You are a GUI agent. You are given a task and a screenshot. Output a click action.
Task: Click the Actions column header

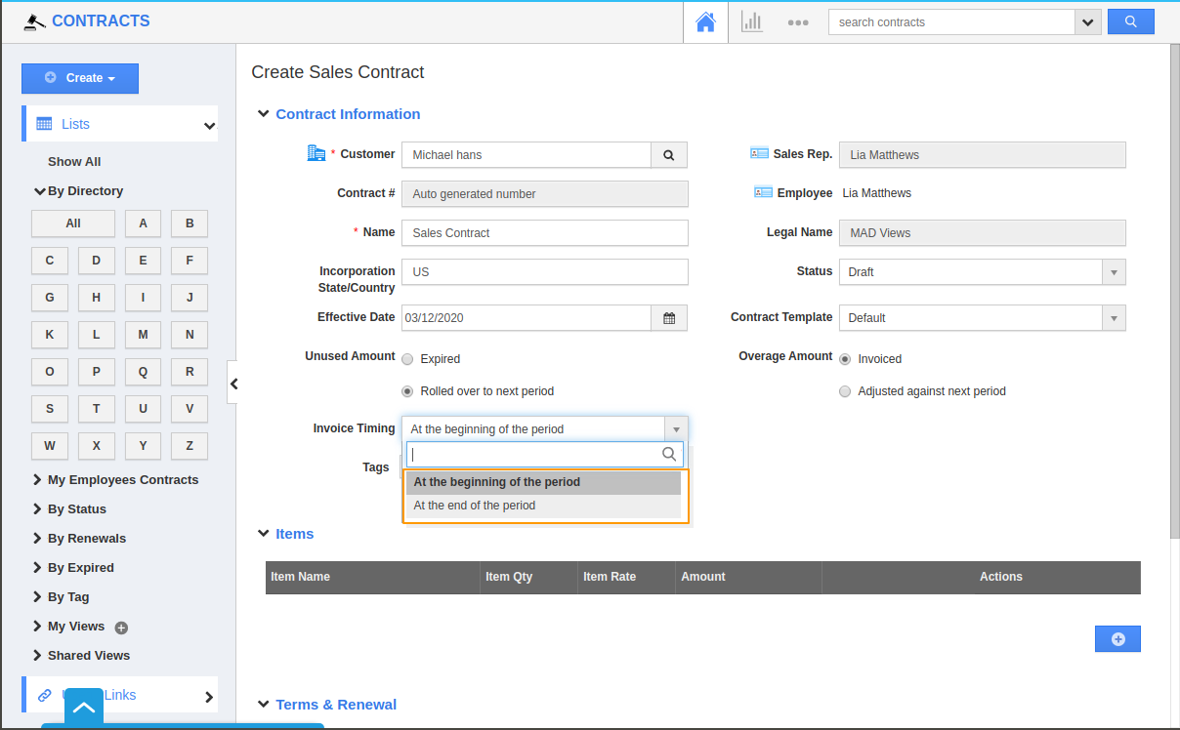tap(1001, 577)
